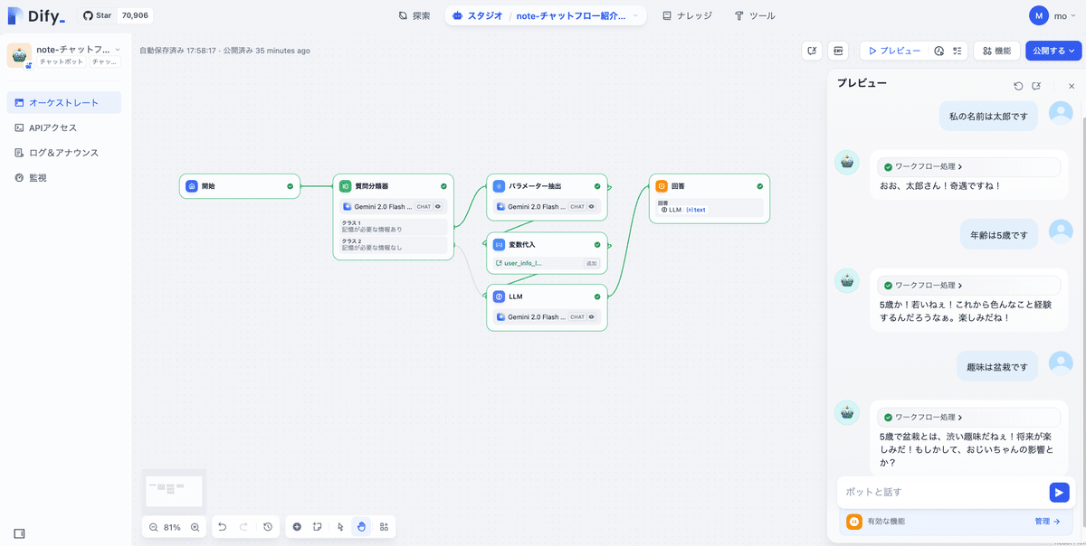Select the hand tool in the canvas toolbar
The height and width of the screenshot is (546, 1086).
tap(362, 526)
